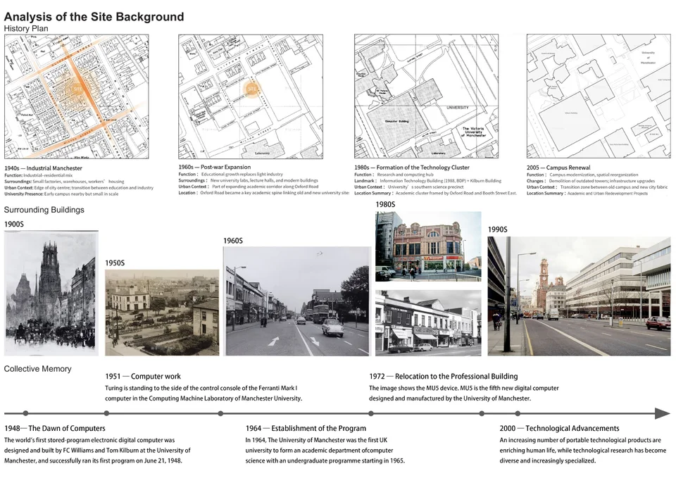
Task: Click caption '1980s — Formation of the Technology Cluster'
Action: coord(412,168)
